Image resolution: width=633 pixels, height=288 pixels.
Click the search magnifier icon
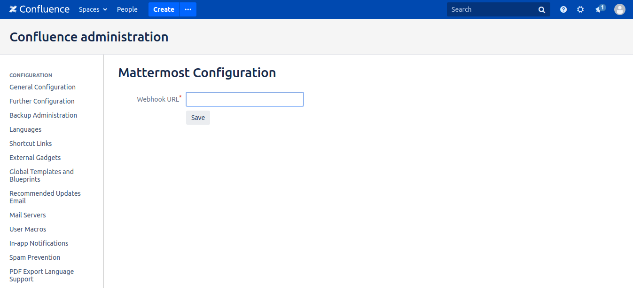coord(542,9)
